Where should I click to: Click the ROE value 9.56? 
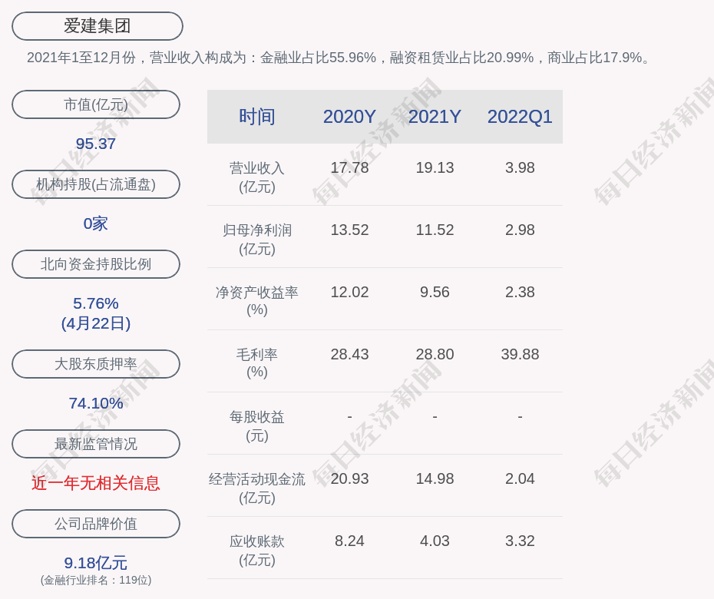(435, 292)
